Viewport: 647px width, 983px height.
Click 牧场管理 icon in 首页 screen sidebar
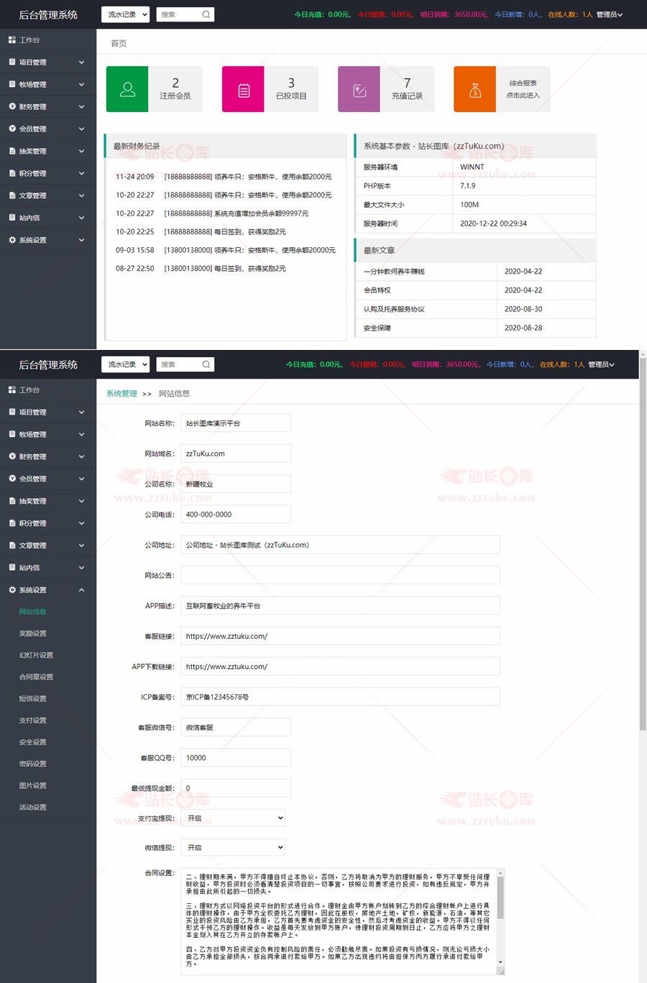(12, 85)
